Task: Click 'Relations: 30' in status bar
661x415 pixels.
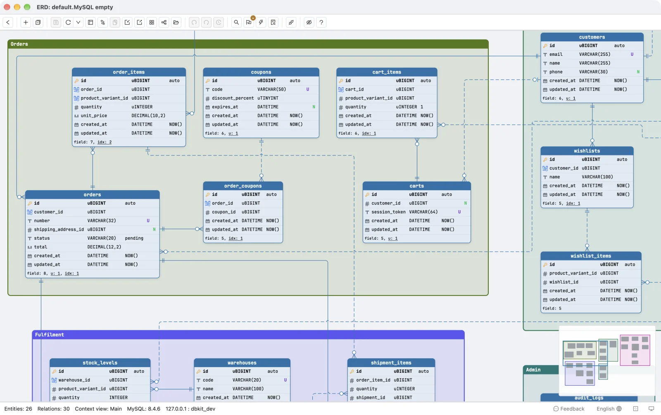Action: click(x=53, y=409)
